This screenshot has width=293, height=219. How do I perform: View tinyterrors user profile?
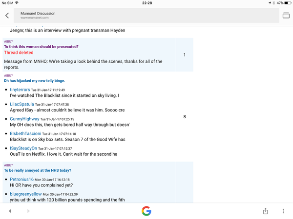[x=20, y=90]
